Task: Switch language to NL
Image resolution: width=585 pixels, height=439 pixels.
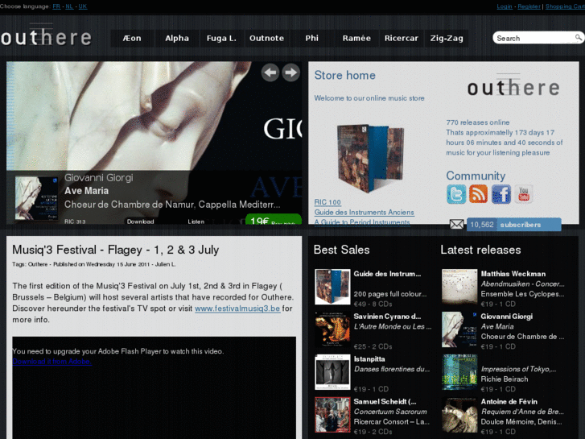Action: pyautogui.click(x=69, y=6)
